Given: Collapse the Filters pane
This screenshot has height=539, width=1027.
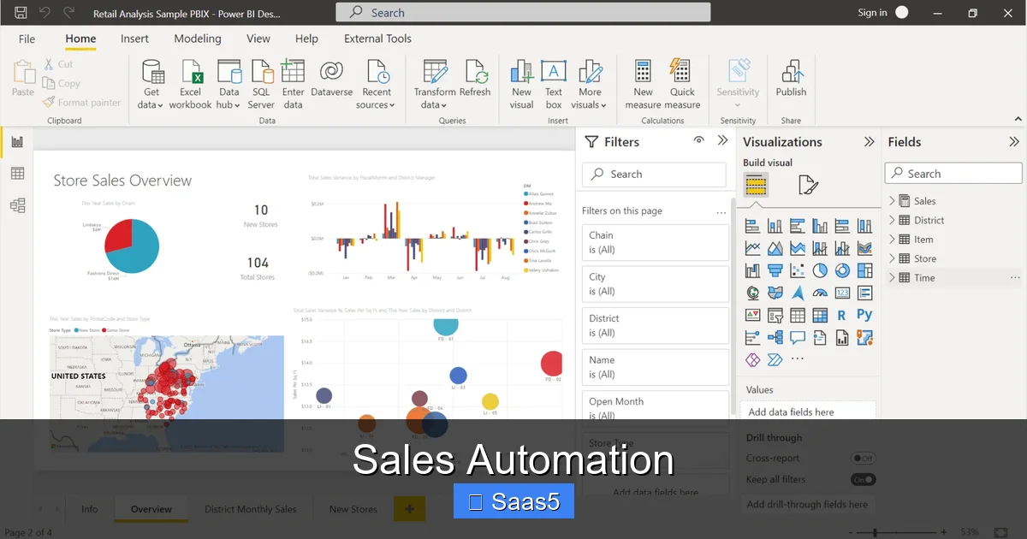Looking at the screenshot, I should pos(722,141).
